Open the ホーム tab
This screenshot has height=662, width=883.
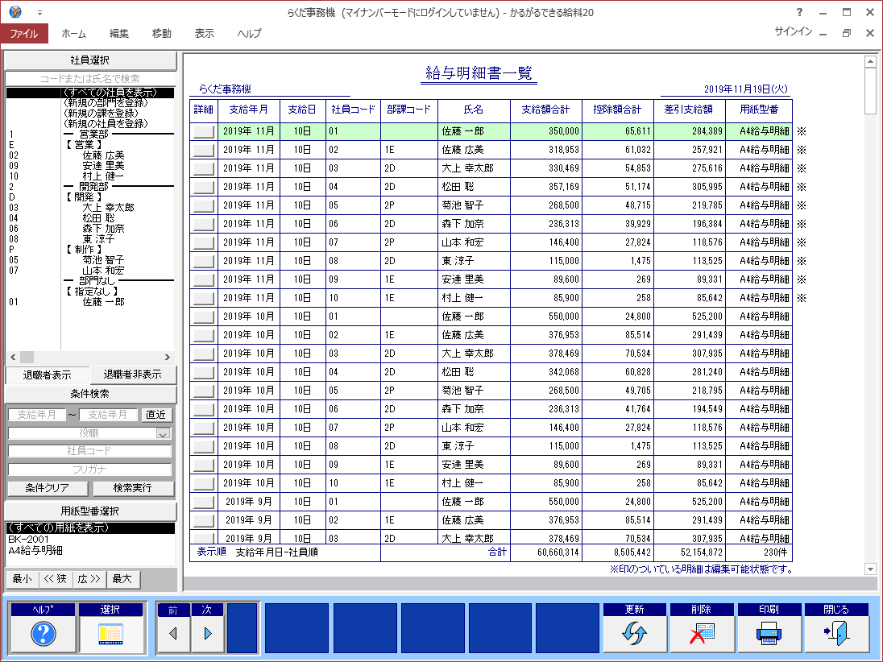click(x=74, y=34)
